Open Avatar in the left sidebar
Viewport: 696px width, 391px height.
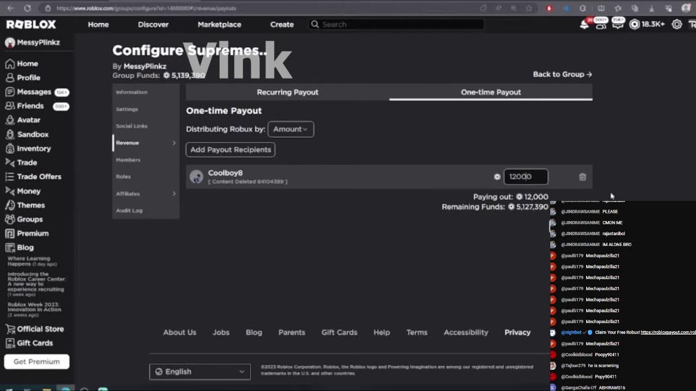coord(23,120)
